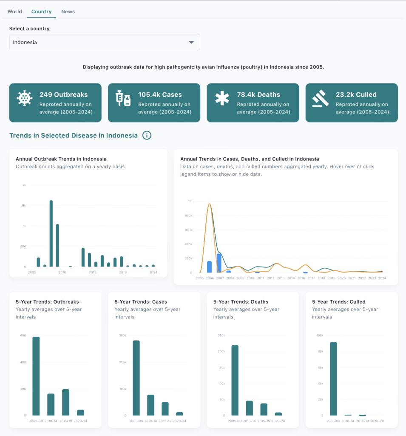Click the 2007 blue culled bar
Image resolution: width=406 pixels, height=436 pixels.
[x=219, y=263]
